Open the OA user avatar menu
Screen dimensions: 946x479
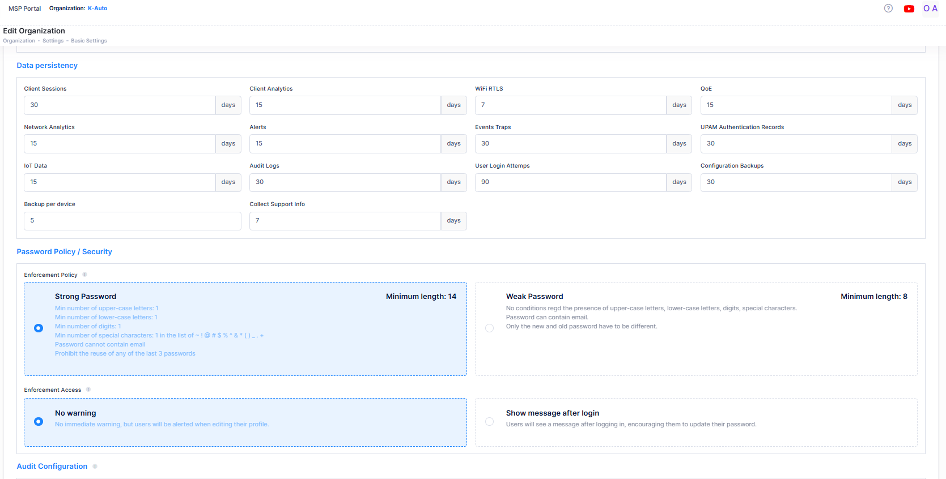click(x=930, y=8)
